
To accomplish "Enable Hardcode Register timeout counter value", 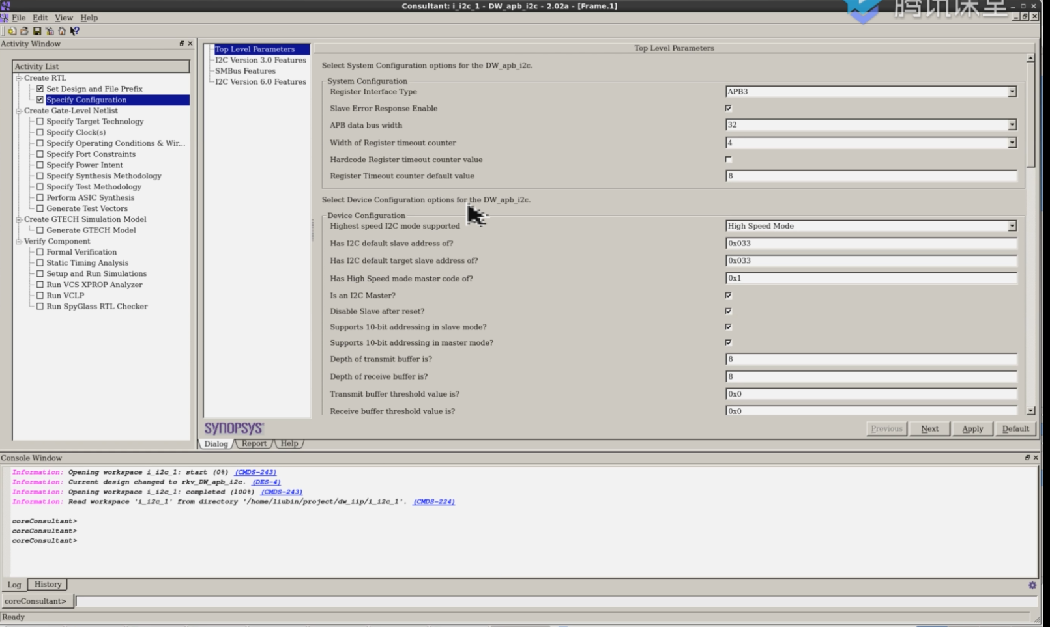I will [x=729, y=160].
